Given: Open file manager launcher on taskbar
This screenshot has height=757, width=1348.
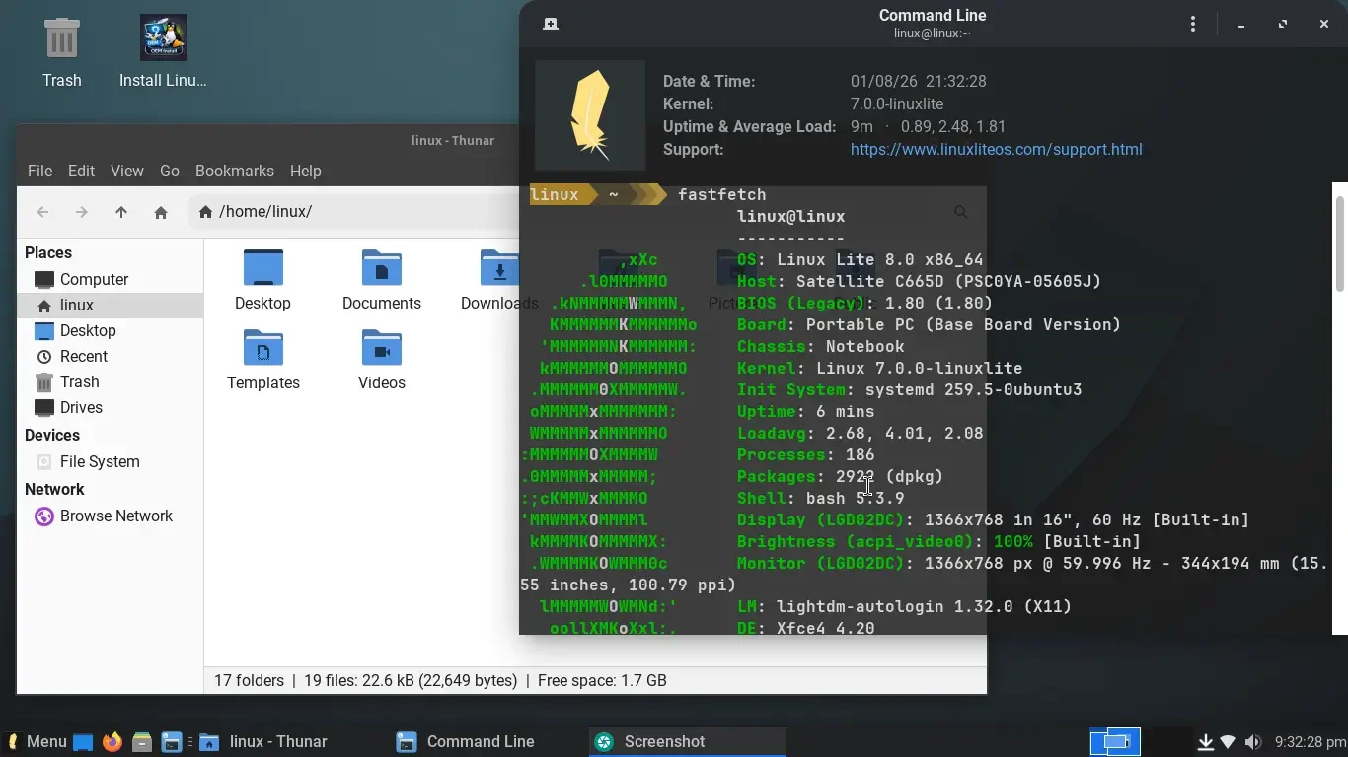Looking at the screenshot, I should (x=142, y=741).
